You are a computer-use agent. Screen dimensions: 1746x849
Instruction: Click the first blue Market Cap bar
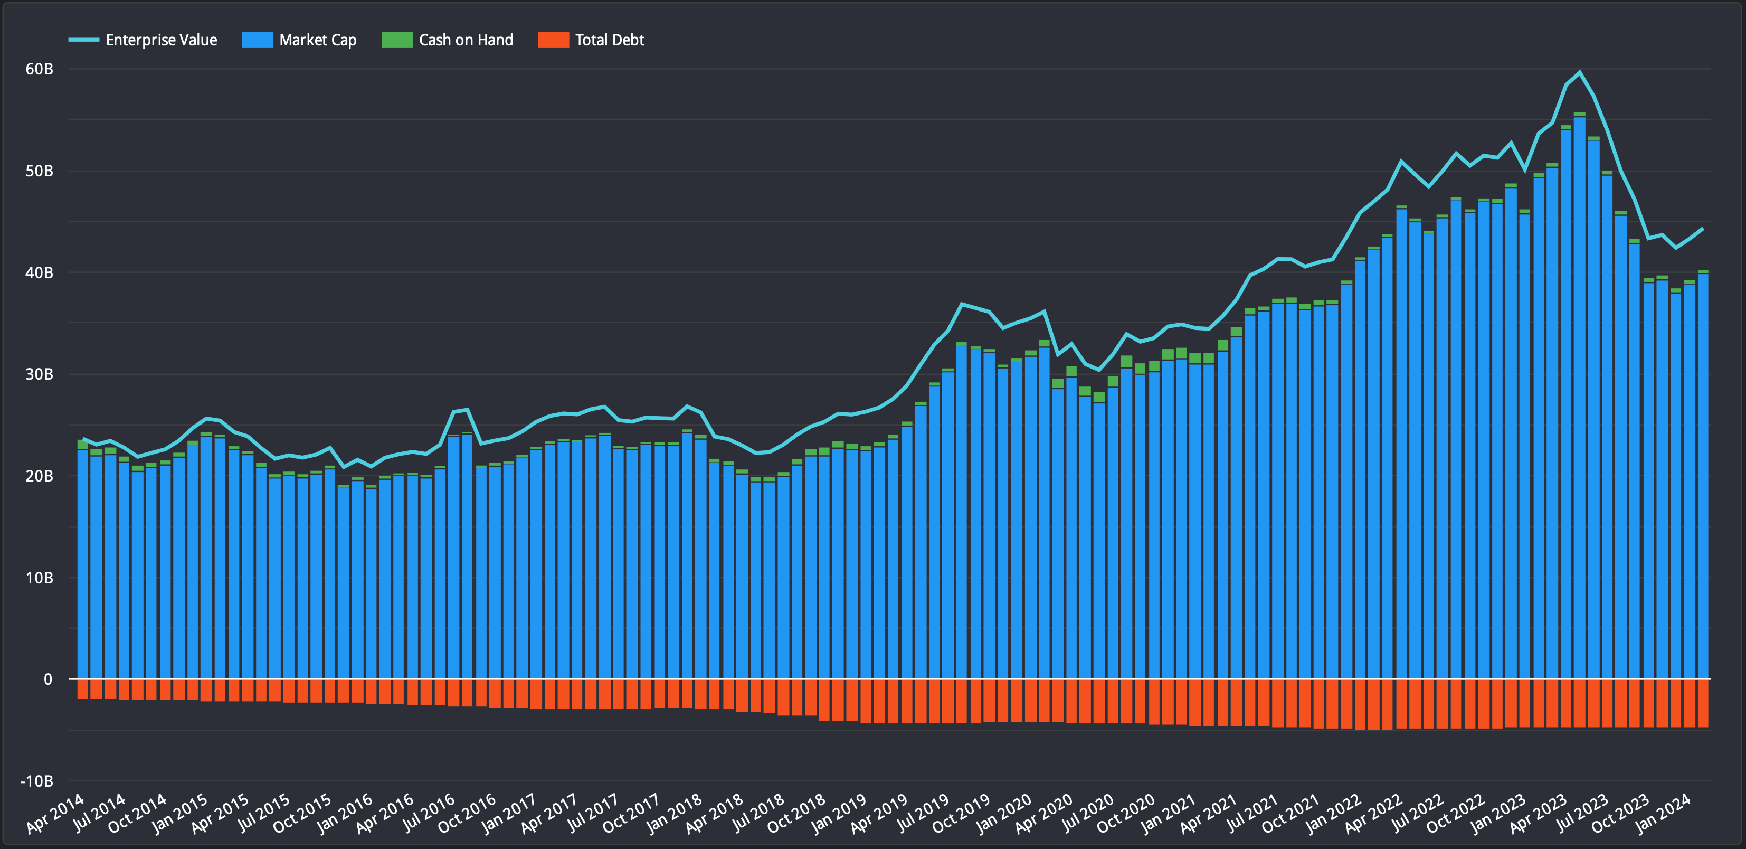(x=83, y=563)
